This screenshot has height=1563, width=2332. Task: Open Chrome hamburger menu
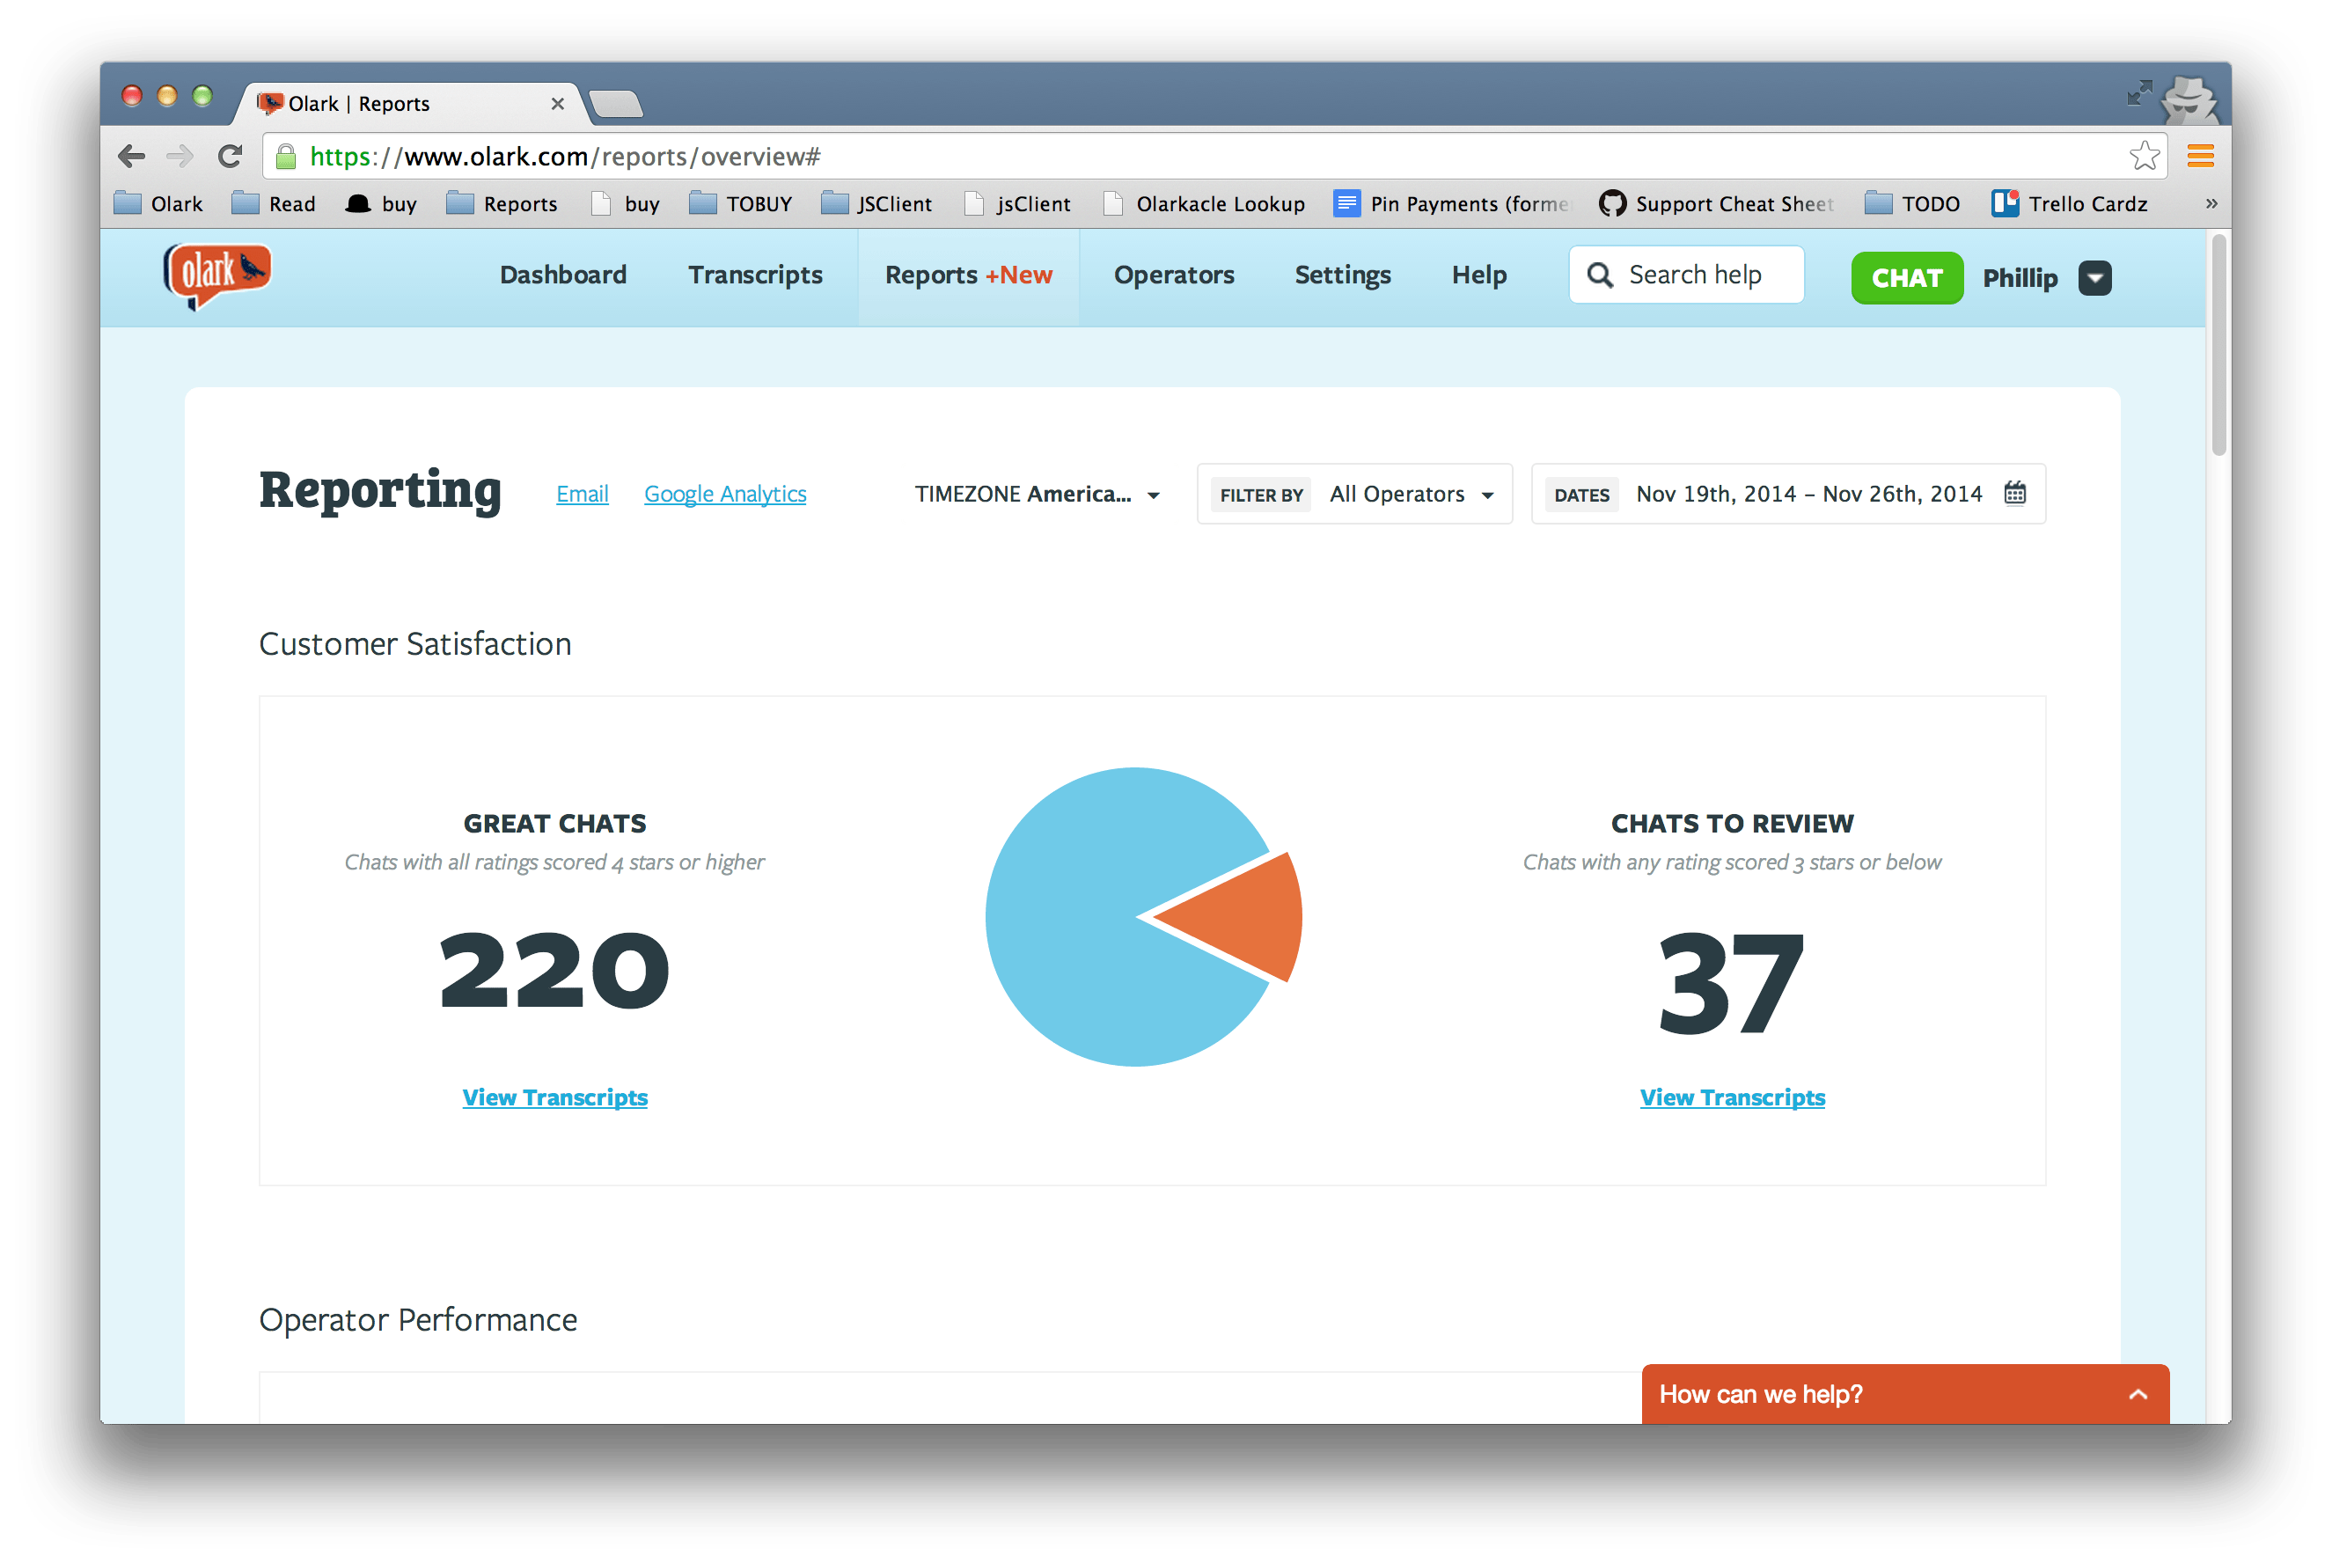(2201, 157)
